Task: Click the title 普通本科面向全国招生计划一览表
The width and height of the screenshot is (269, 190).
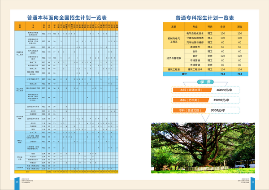Action: coord(67,17)
